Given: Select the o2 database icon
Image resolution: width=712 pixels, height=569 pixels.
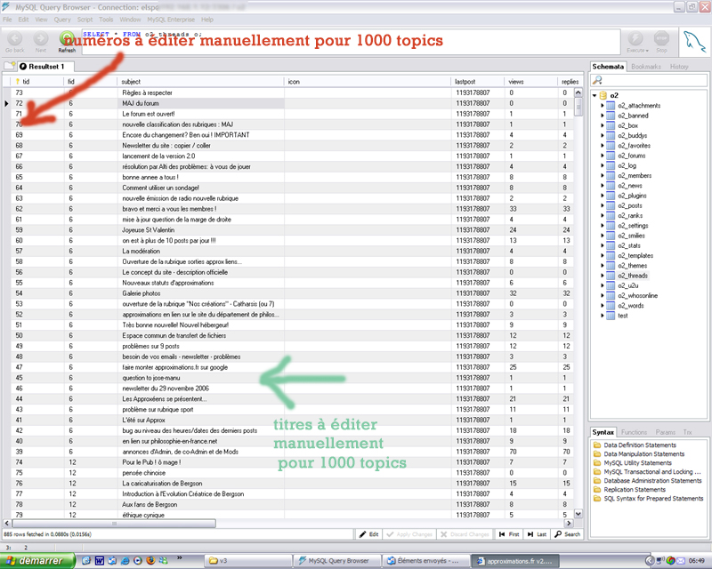Looking at the screenshot, I should click(603, 95).
